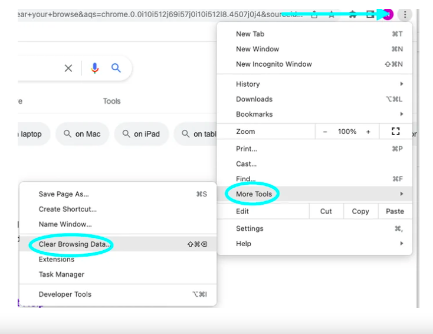Choose Create Shortcut... option
This screenshot has height=334, width=433.
(118, 209)
